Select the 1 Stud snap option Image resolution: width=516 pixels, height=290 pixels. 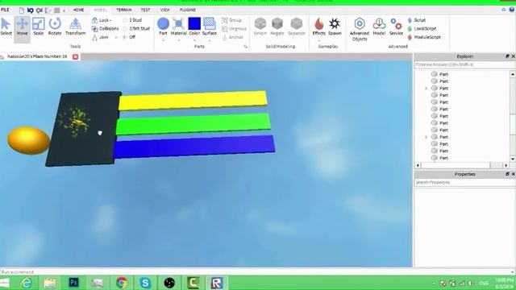(x=132, y=20)
